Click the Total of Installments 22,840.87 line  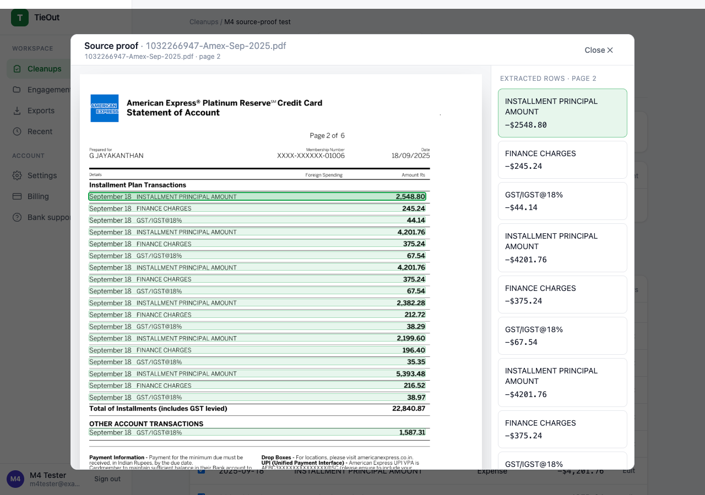pyautogui.click(x=257, y=409)
